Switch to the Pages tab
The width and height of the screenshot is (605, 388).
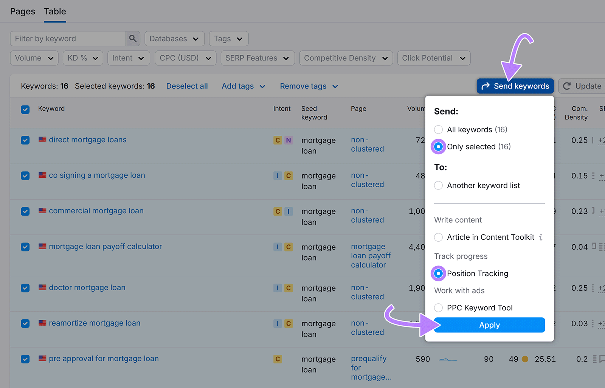[x=22, y=11]
